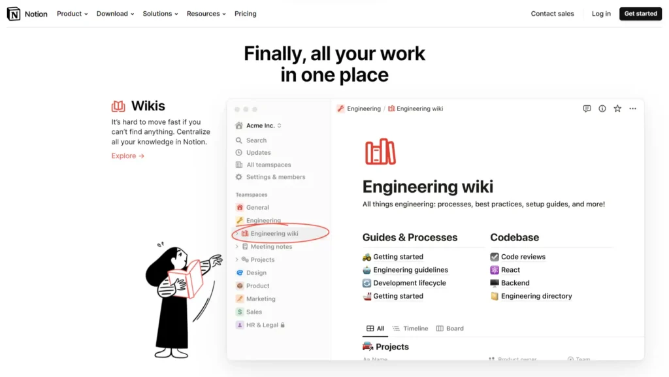Image resolution: width=669 pixels, height=377 pixels.
Task: Click the page info clock icon
Action: 602,108
